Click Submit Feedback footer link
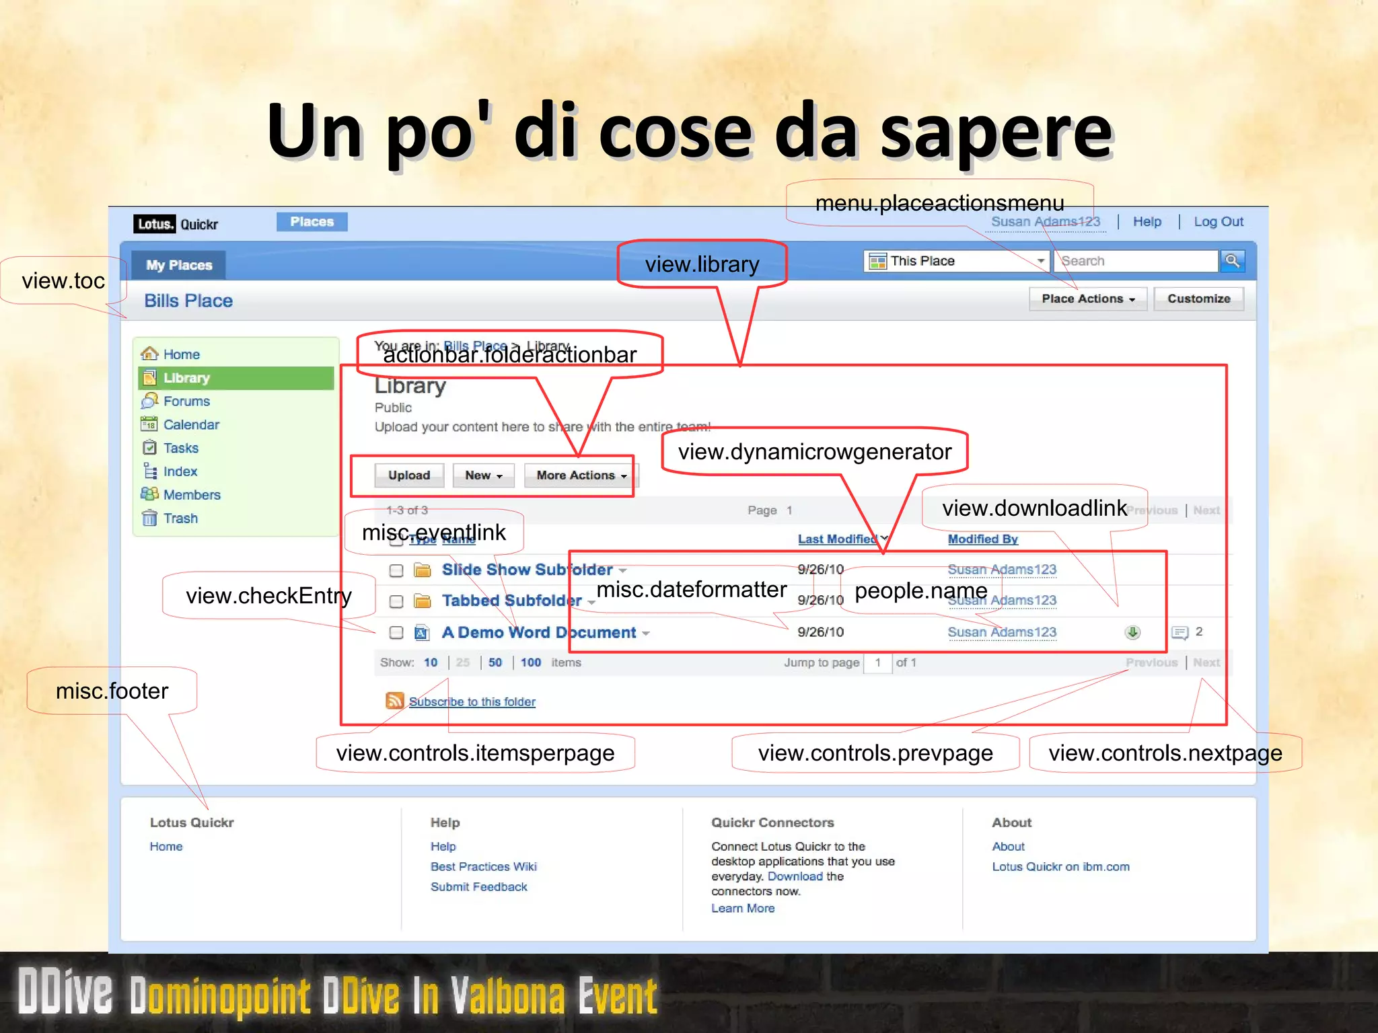The width and height of the screenshot is (1378, 1033). point(479,887)
